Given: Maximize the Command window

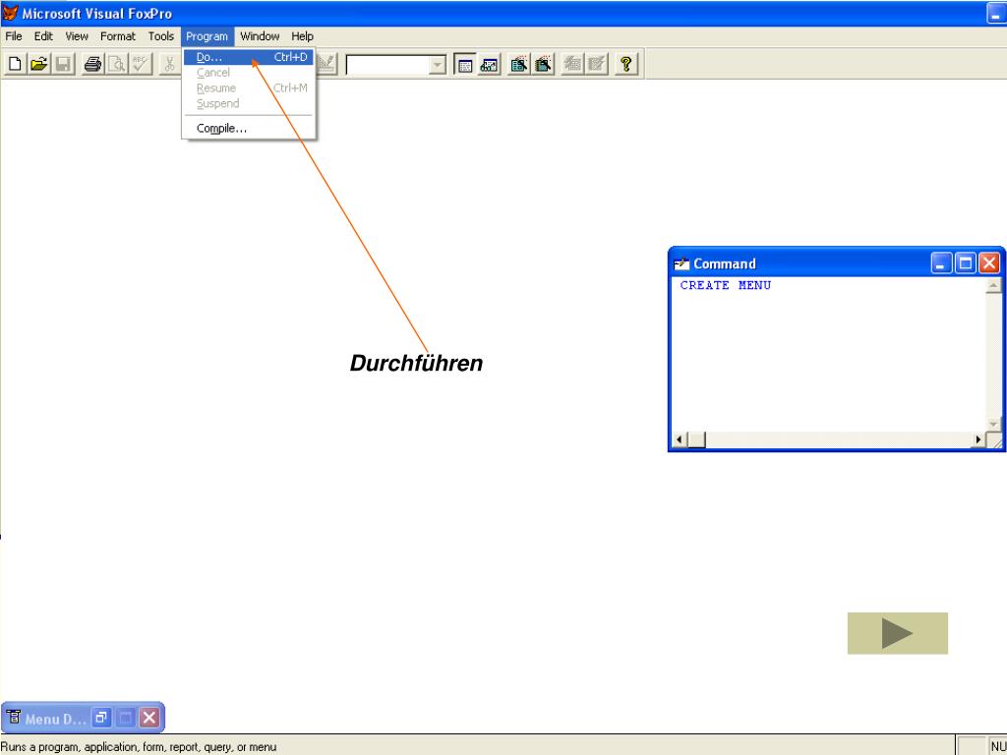Looking at the screenshot, I should [966, 263].
